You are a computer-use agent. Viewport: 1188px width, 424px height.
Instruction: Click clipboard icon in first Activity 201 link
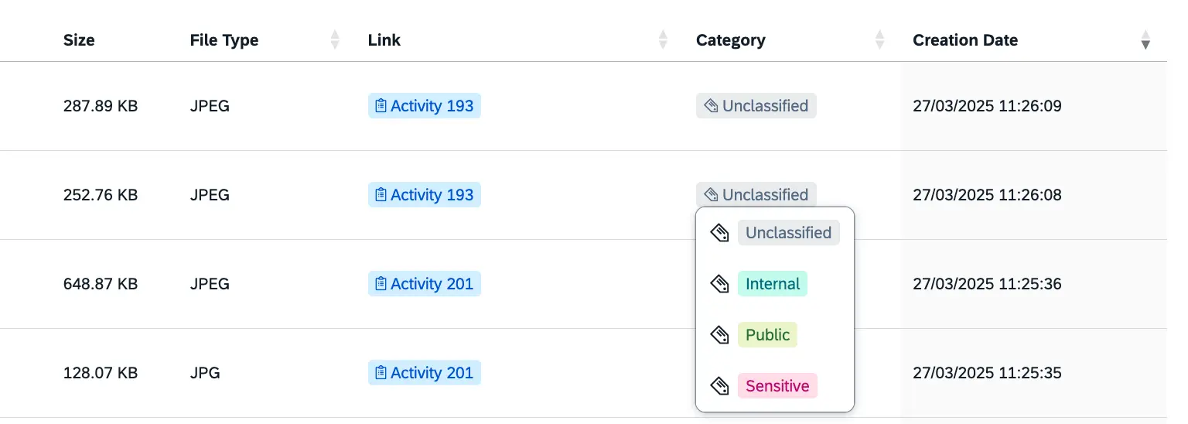381,284
